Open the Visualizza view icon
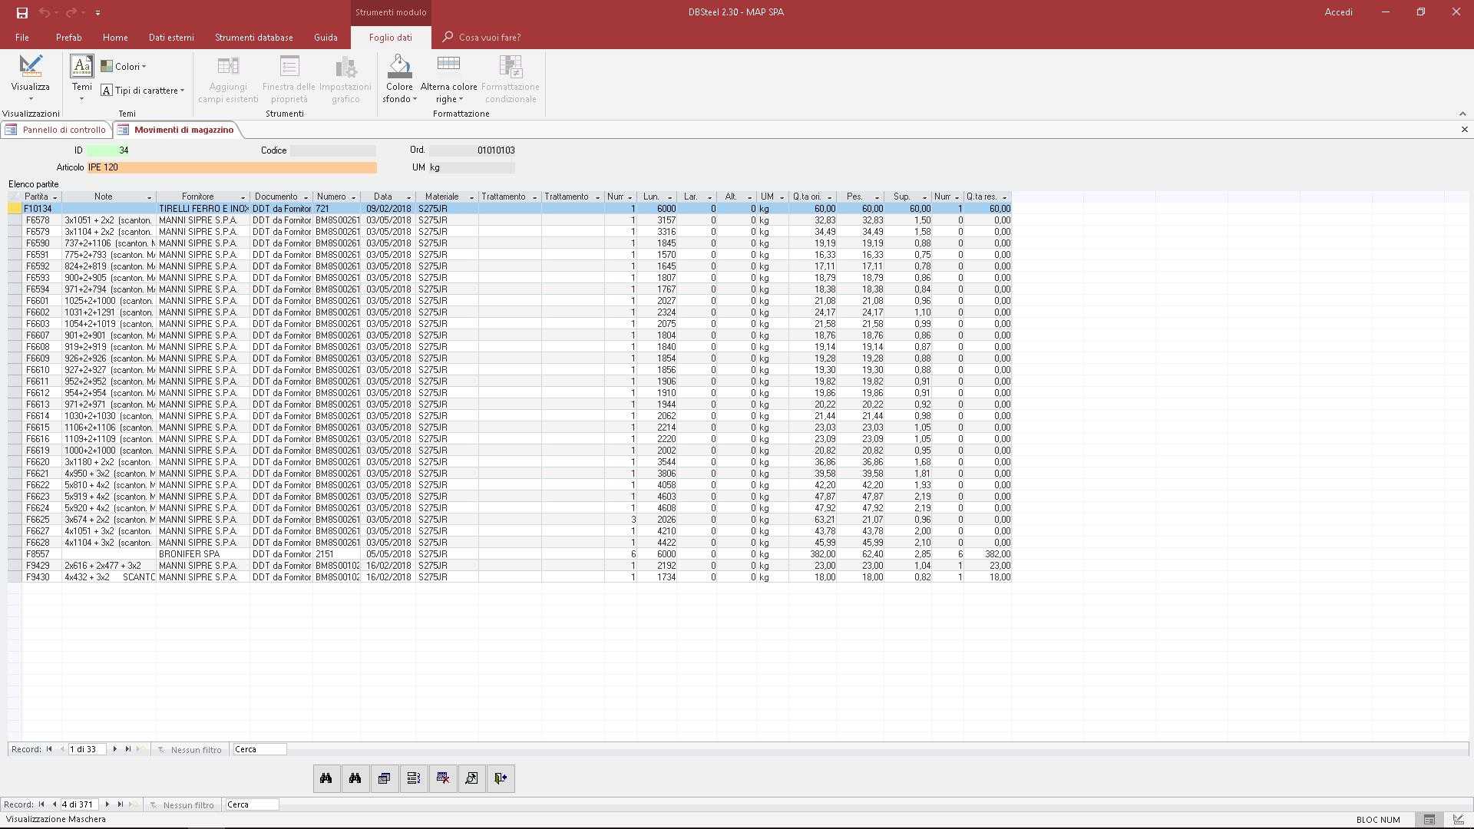This screenshot has height=829, width=1474. coord(31,66)
